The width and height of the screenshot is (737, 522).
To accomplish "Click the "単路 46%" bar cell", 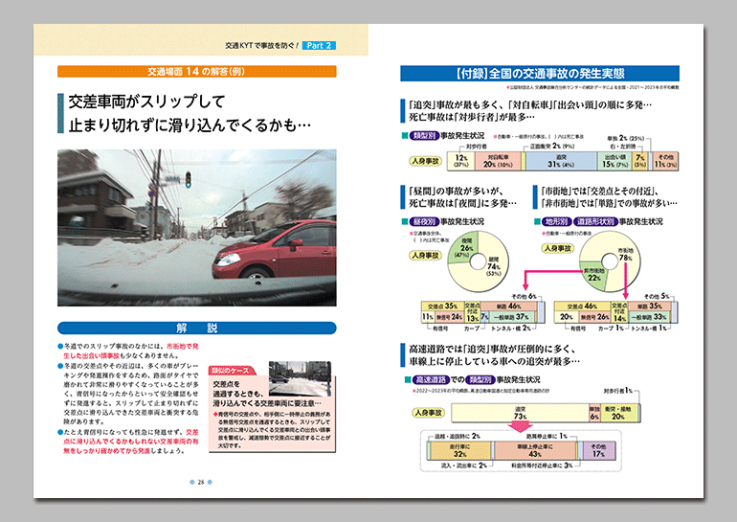I will (x=508, y=306).
